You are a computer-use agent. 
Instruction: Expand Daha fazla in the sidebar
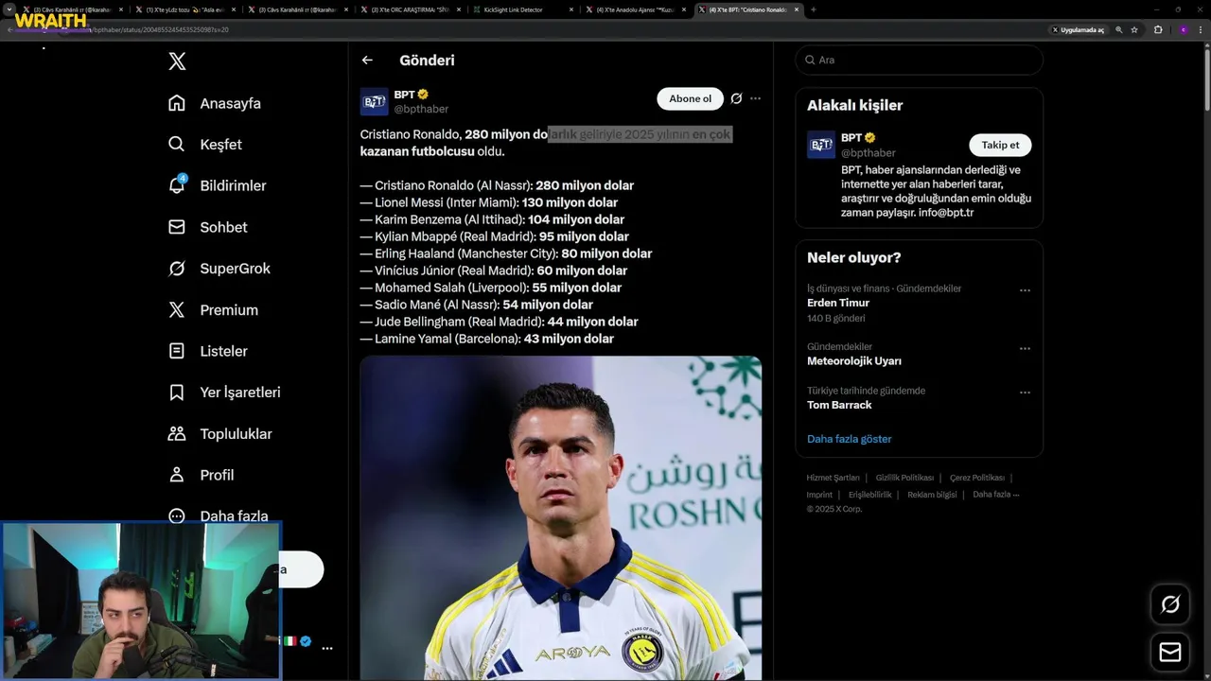coord(219,516)
